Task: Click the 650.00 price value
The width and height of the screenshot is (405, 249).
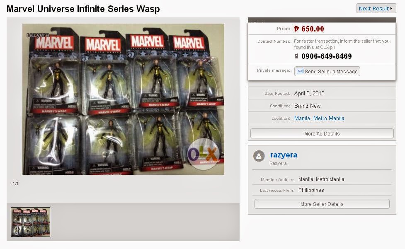Action: pos(313,29)
